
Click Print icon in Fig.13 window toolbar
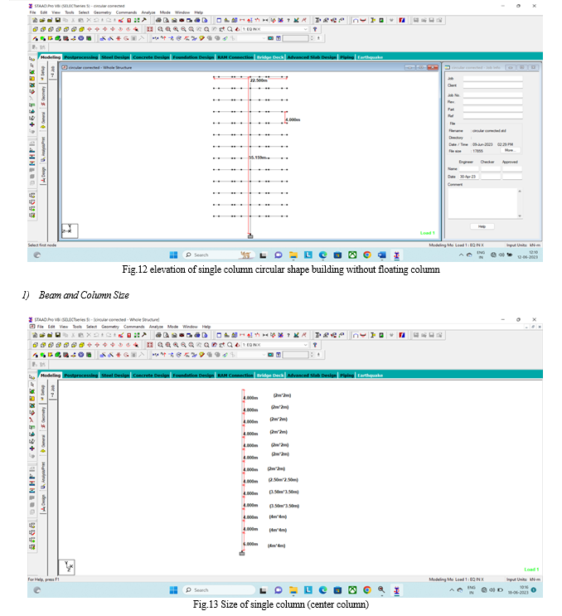tap(158, 335)
